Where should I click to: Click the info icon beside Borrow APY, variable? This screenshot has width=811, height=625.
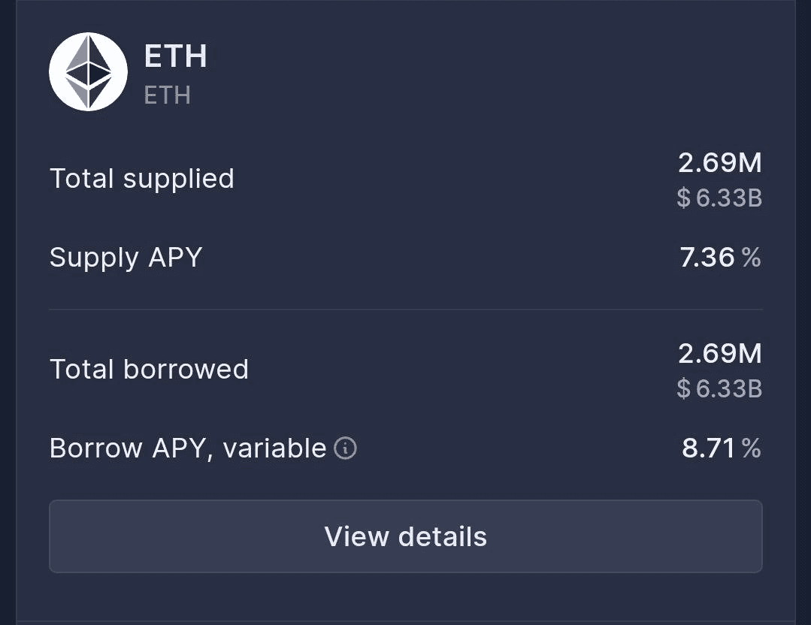(345, 448)
